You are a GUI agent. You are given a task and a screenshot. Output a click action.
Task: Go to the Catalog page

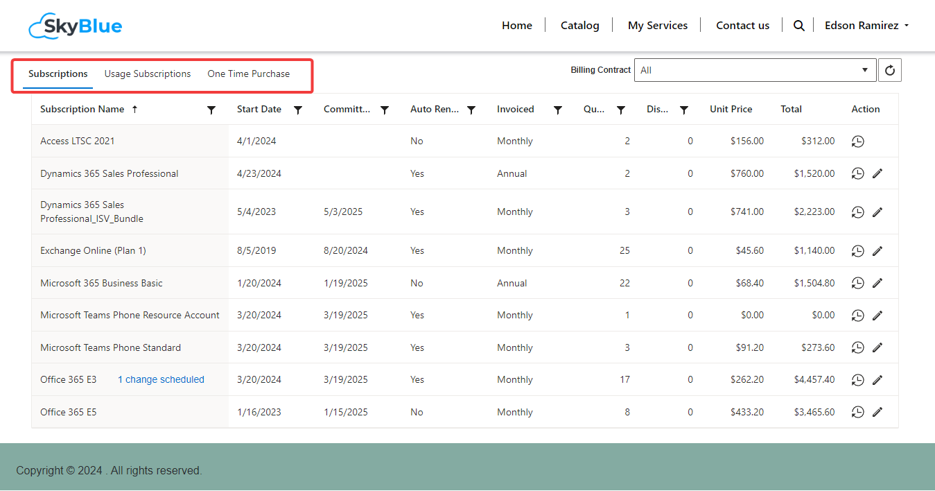click(x=579, y=26)
